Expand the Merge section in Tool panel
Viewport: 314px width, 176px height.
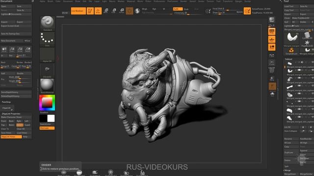click(288, 170)
